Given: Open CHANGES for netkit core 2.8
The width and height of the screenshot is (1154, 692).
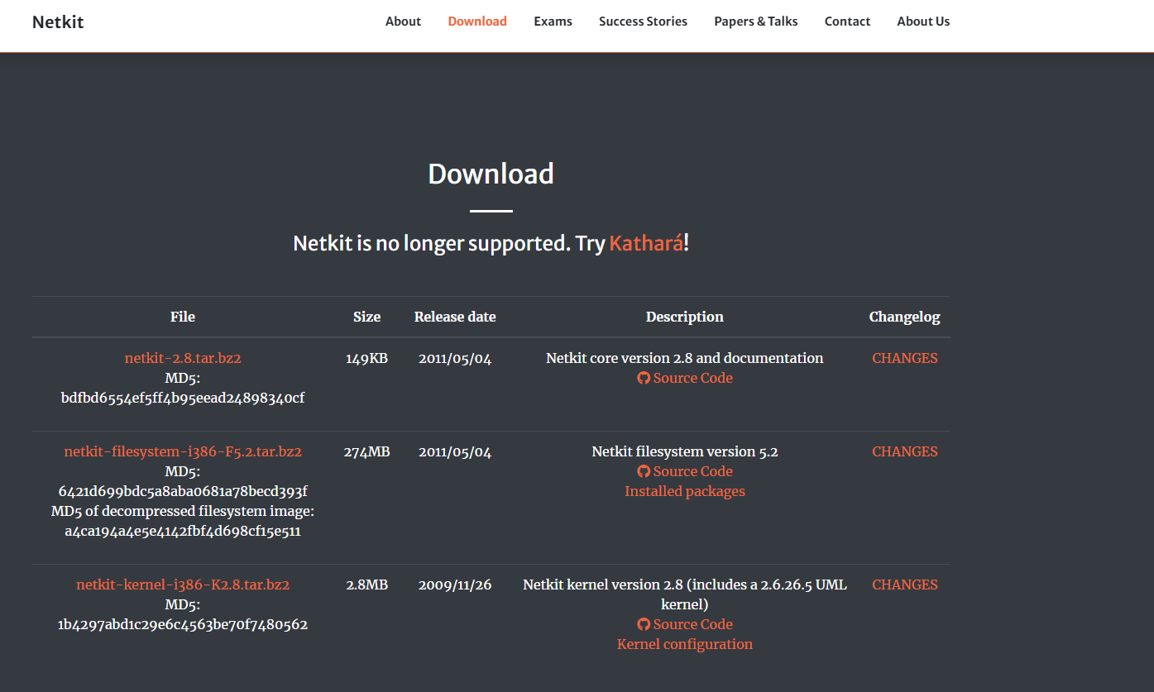Looking at the screenshot, I should 904,358.
